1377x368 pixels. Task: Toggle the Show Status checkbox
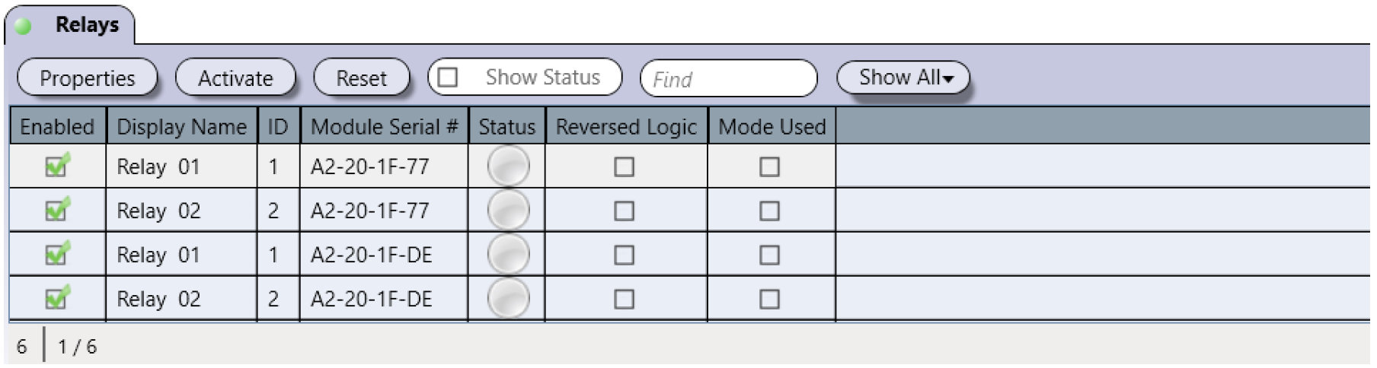click(448, 78)
